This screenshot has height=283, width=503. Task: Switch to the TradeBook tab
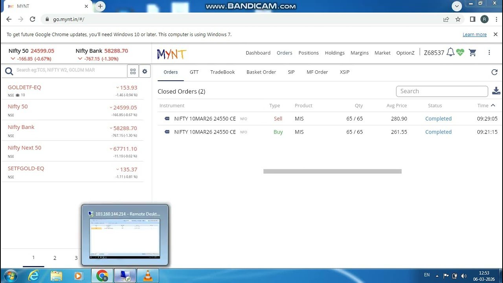click(222, 72)
